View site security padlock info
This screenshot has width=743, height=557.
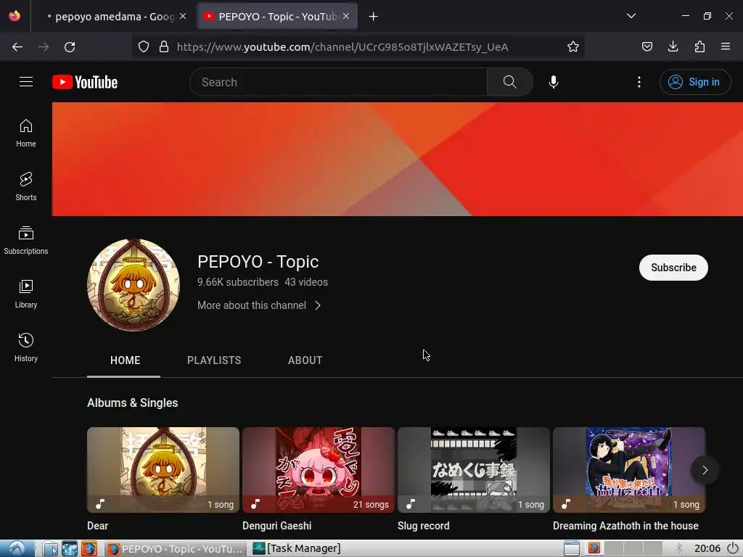(164, 46)
